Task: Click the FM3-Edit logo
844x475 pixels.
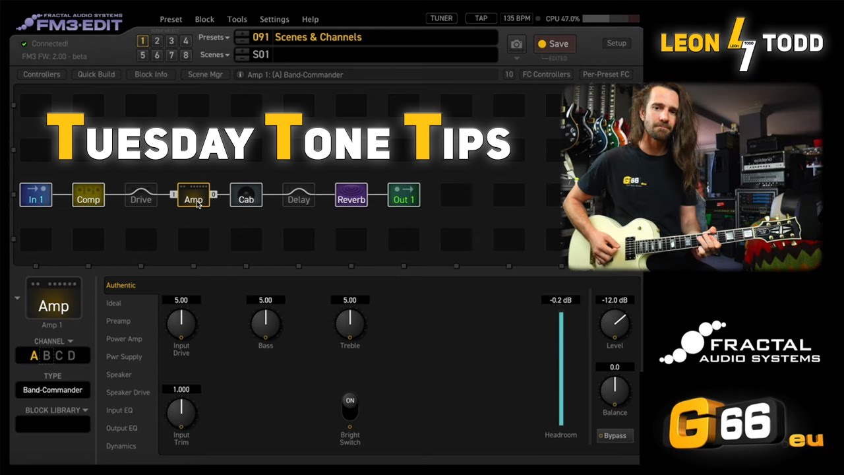Action: tap(69, 22)
